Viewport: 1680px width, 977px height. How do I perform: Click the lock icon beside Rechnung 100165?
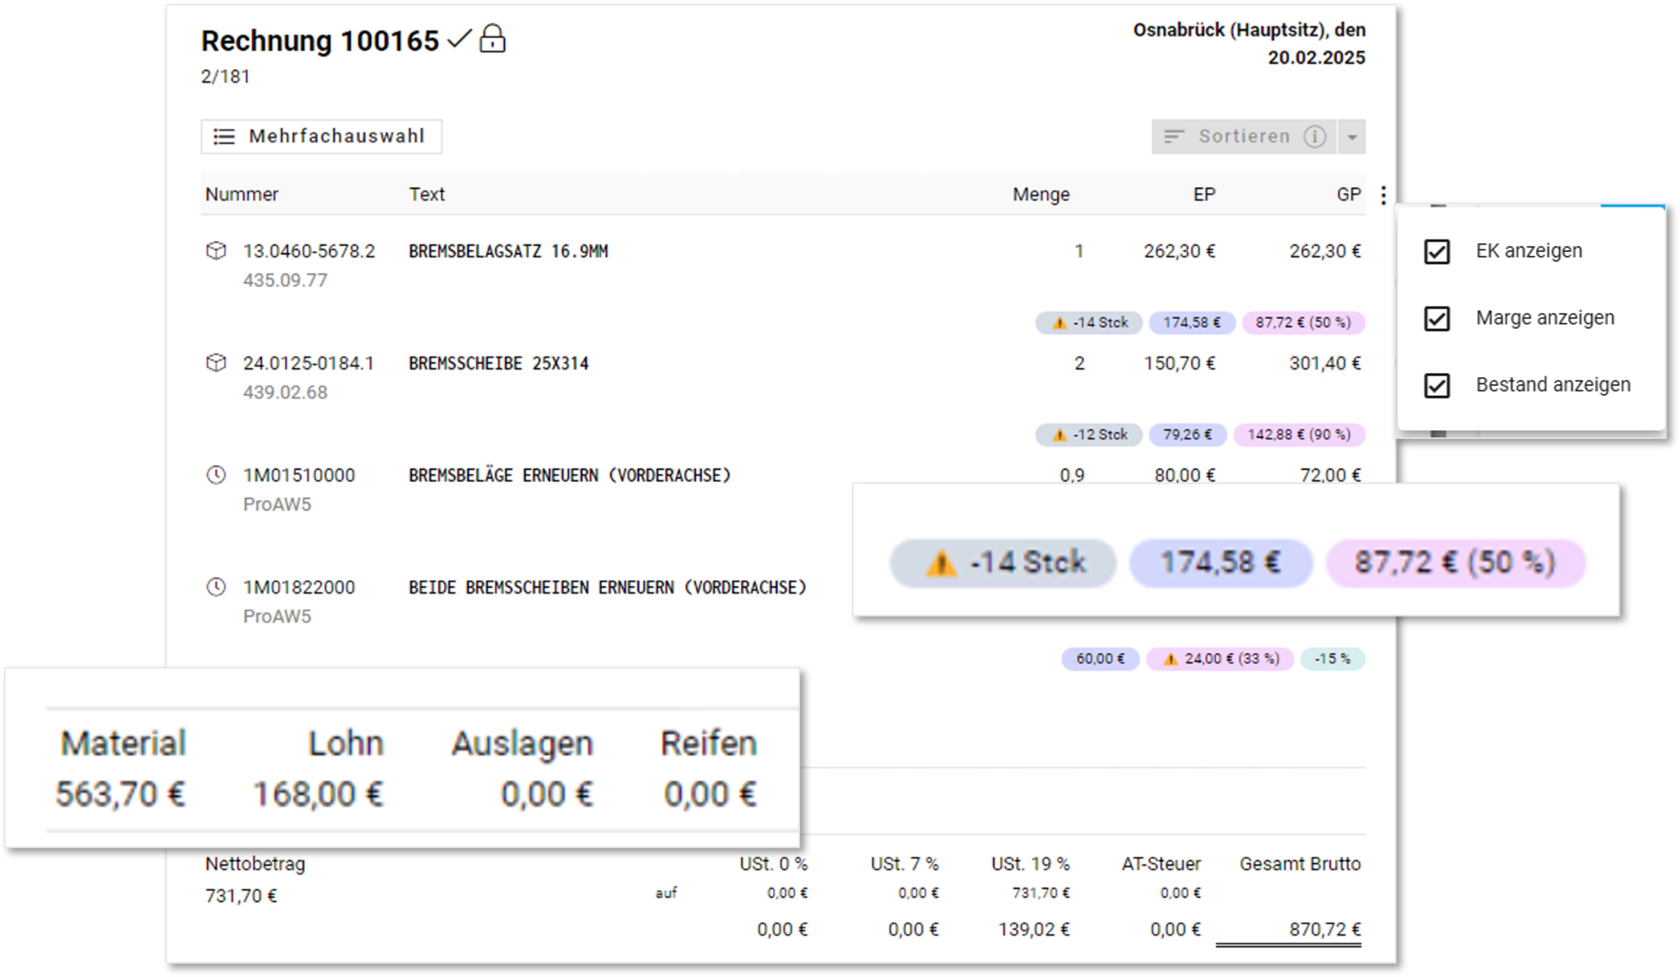[x=492, y=39]
